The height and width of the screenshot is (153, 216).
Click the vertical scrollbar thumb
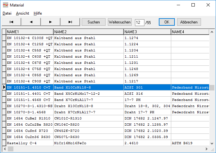click(212, 88)
